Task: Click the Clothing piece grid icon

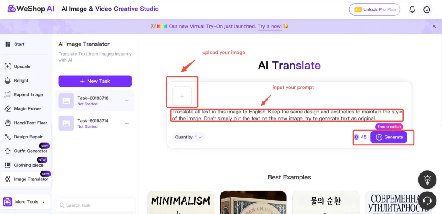Action: 8,165
